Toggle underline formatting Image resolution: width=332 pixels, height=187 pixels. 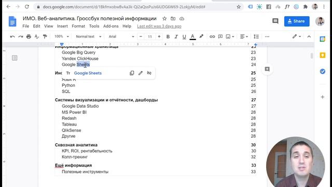click(x=184, y=37)
